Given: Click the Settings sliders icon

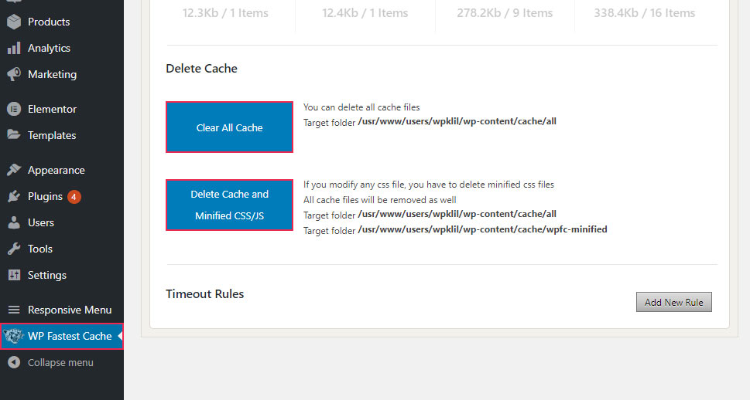Looking at the screenshot, I should click(14, 275).
